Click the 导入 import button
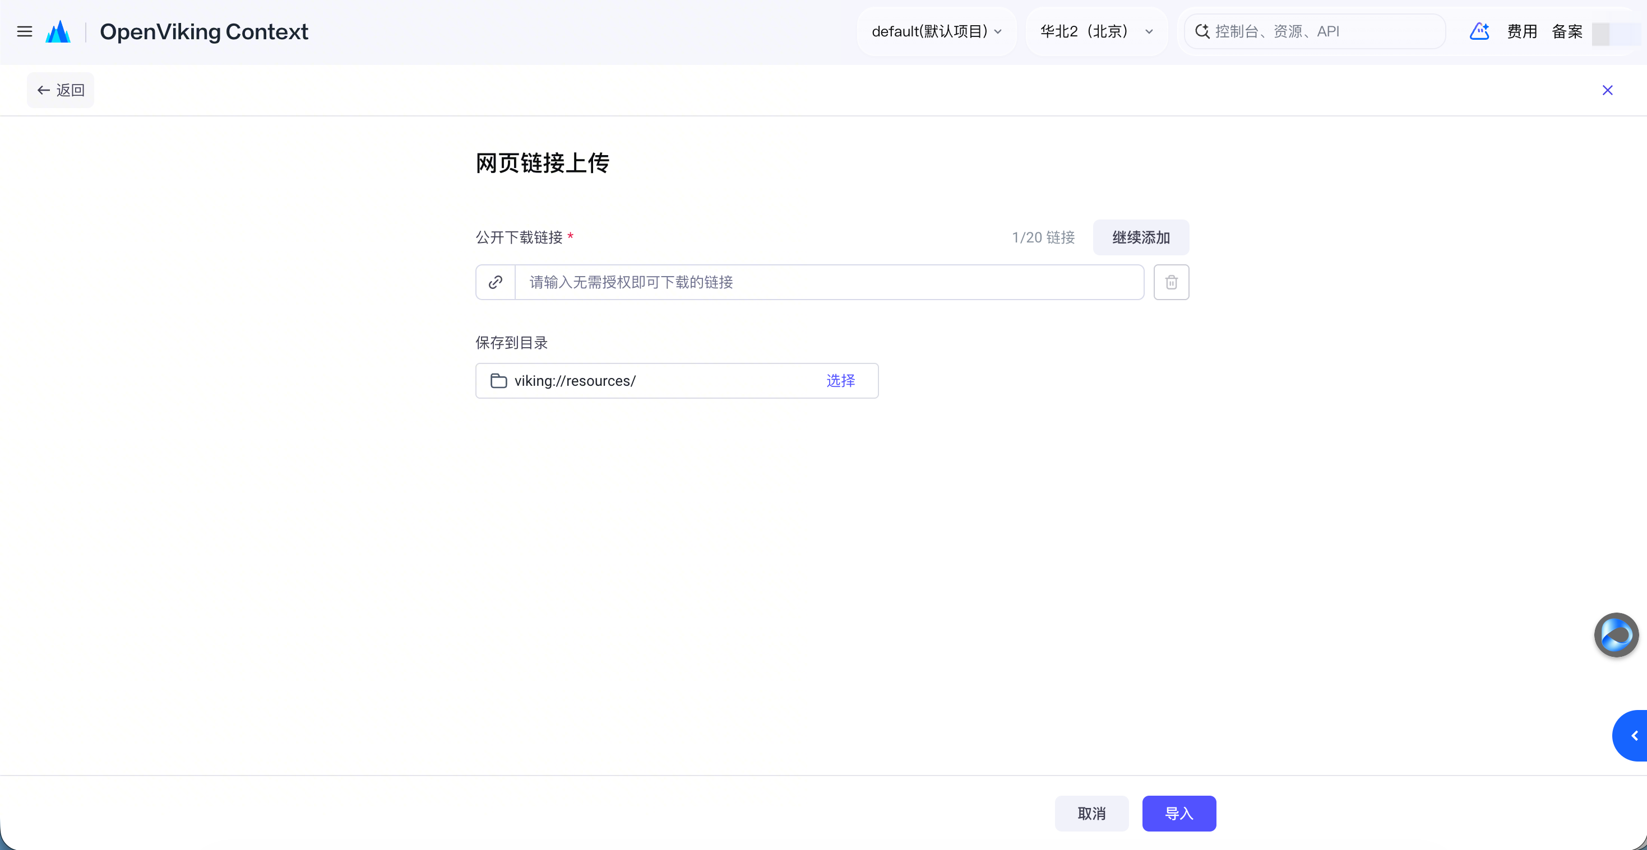The width and height of the screenshot is (1647, 850). tap(1179, 814)
